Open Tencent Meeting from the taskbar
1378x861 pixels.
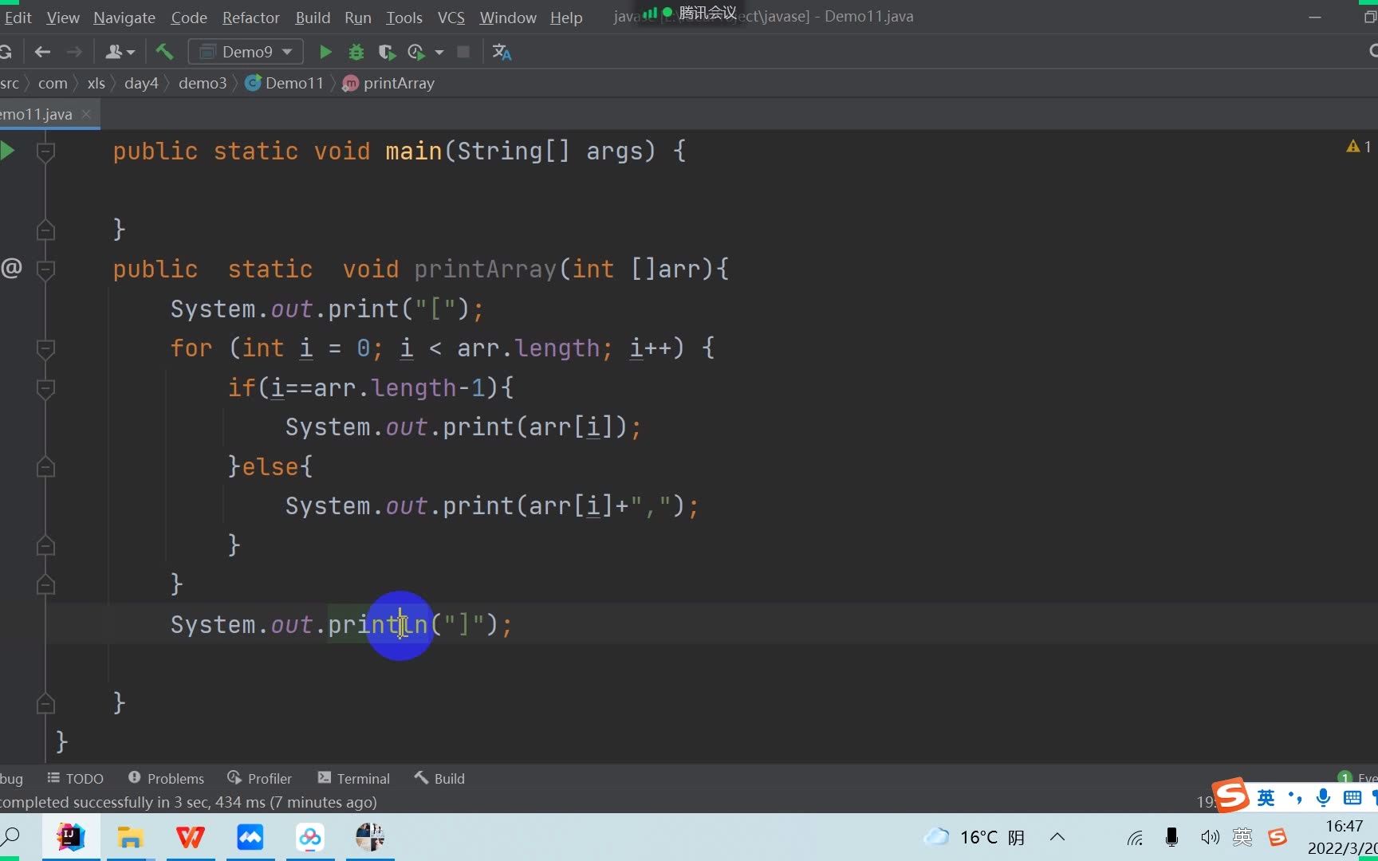[250, 837]
